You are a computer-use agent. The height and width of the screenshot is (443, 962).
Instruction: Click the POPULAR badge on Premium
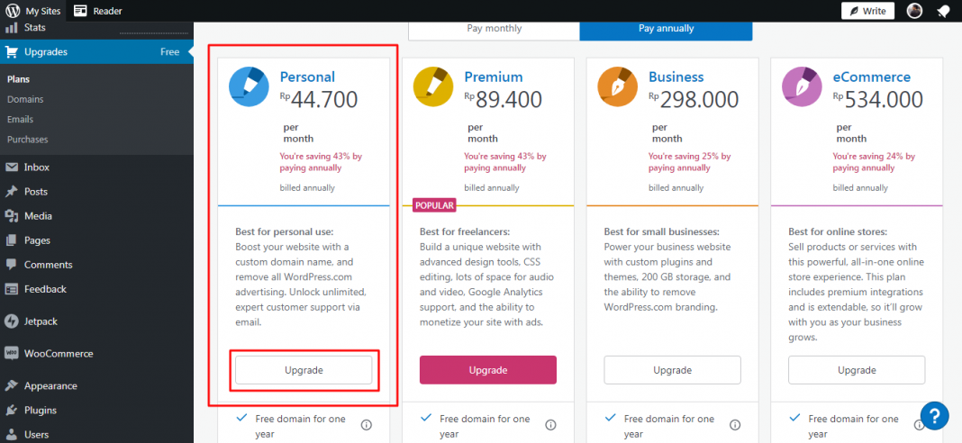434,205
